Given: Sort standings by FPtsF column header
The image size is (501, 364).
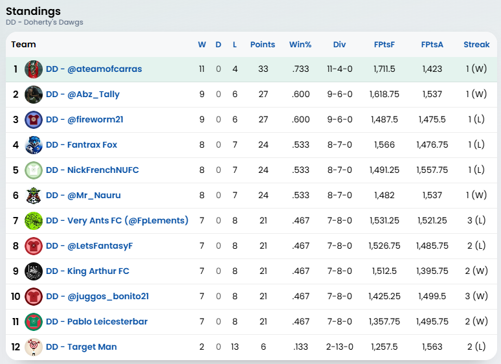Looking at the screenshot, I should pyautogui.click(x=384, y=45).
